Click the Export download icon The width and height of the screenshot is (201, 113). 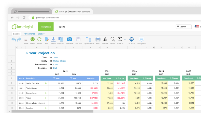pos(53,39)
